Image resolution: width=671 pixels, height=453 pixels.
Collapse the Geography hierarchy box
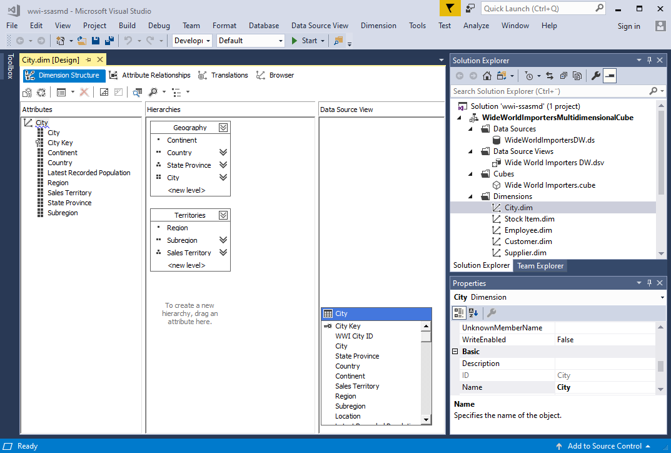(223, 128)
